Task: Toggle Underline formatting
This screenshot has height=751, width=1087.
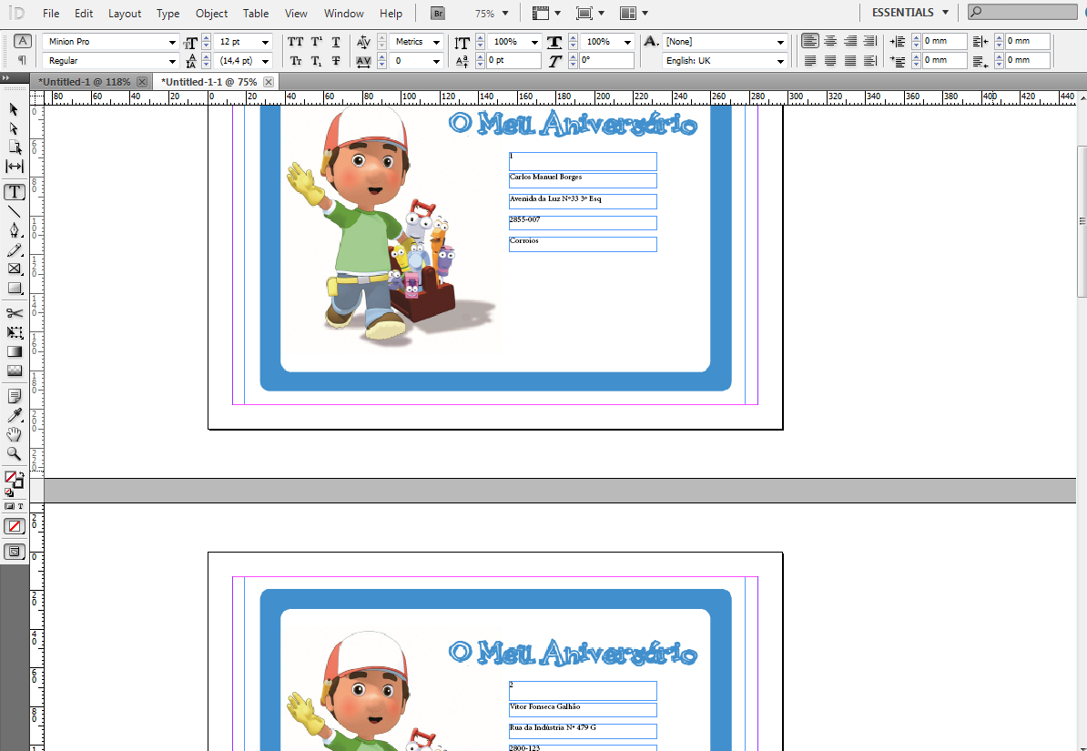Action: (334, 42)
